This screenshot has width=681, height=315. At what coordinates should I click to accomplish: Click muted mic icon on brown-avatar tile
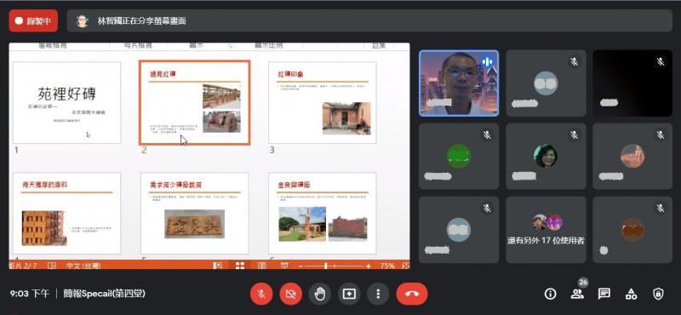click(661, 208)
